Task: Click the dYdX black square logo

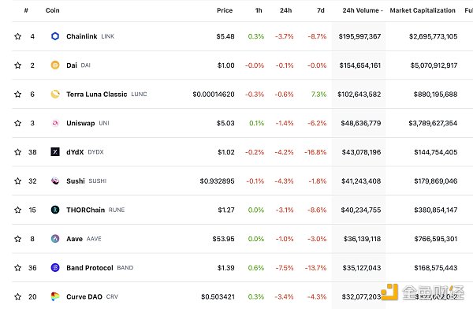Action: pos(55,152)
